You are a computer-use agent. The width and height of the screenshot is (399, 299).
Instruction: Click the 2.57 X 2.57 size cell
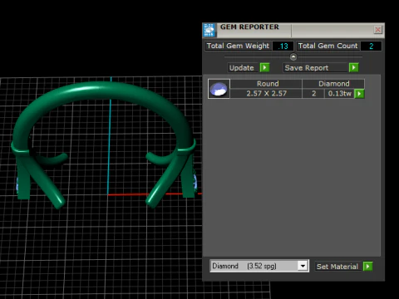266,94
